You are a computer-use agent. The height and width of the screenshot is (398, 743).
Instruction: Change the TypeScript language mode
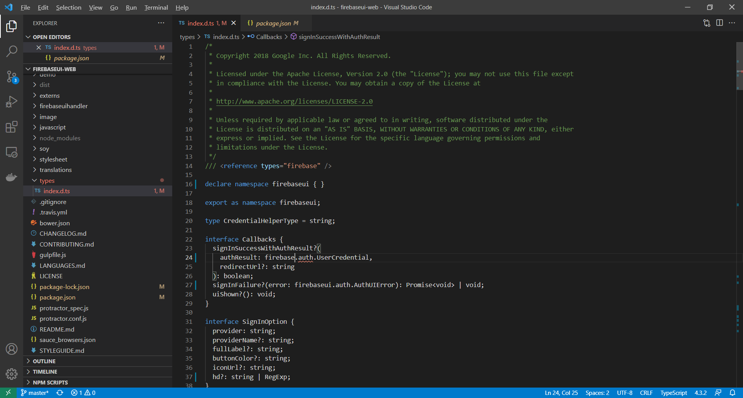[x=674, y=393]
